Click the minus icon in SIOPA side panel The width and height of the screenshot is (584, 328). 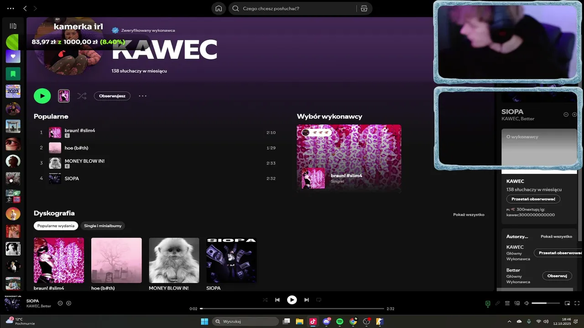pyautogui.click(x=566, y=114)
